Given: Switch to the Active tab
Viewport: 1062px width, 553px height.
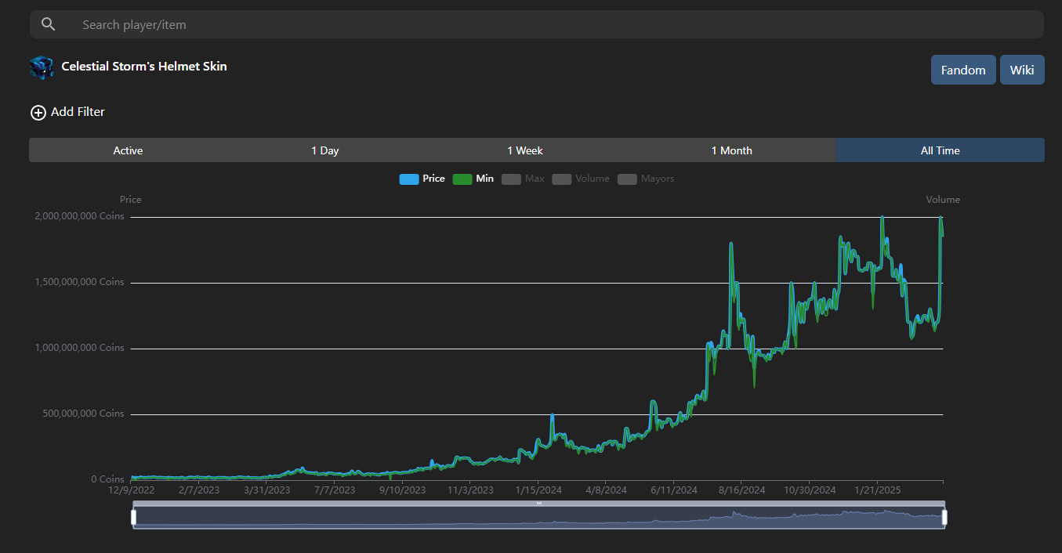Looking at the screenshot, I should 128,150.
